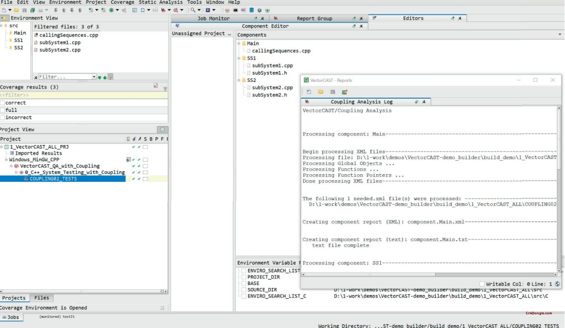Image resolution: width=565 pixels, height=328 pixels.
Task: Collapse the 0_C++_System_Testing_with_Coupling node
Action: click(x=16, y=172)
